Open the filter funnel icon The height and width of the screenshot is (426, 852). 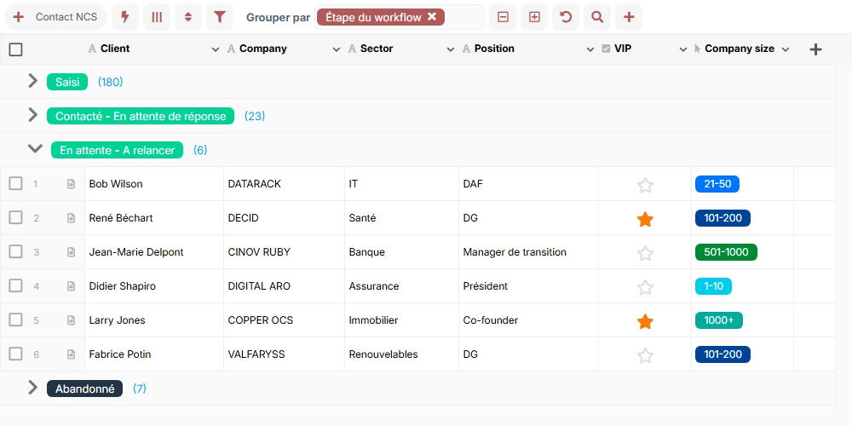point(220,17)
